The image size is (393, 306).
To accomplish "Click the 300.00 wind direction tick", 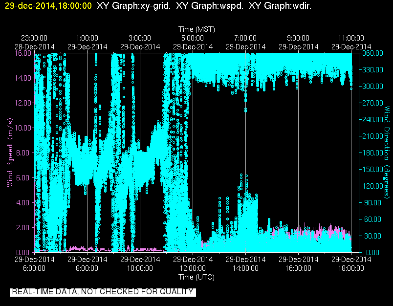I will [x=372, y=87].
